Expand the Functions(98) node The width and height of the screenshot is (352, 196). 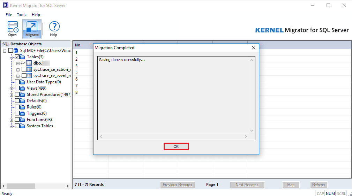tap(11, 120)
